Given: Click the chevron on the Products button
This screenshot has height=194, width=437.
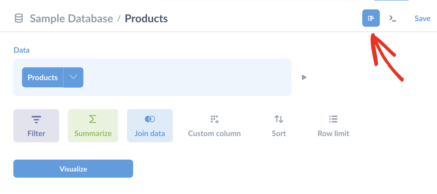Looking at the screenshot, I should point(73,77).
